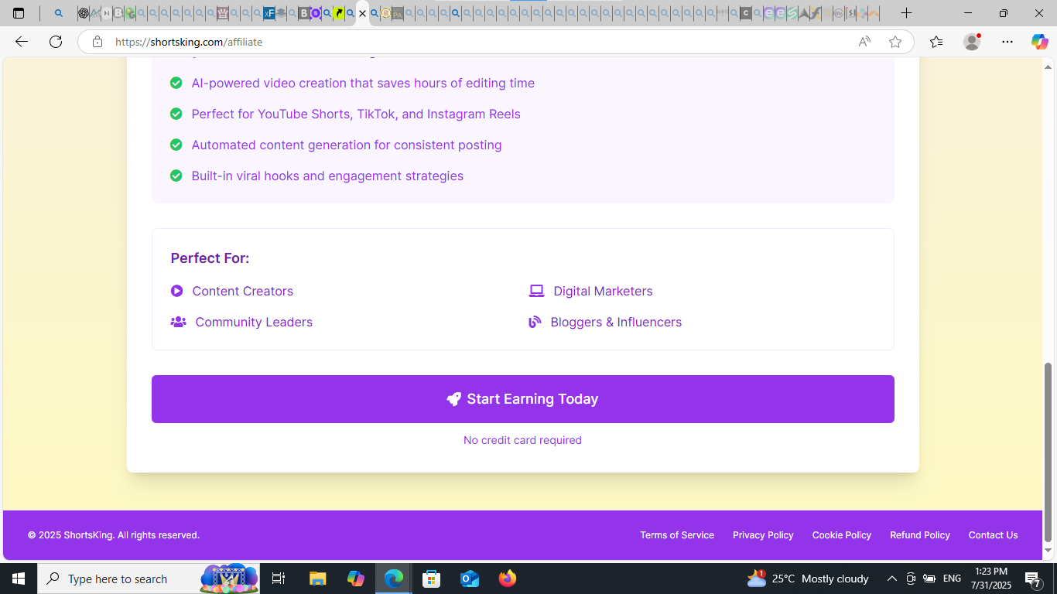Image resolution: width=1057 pixels, height=594 pixels.
Task: View site information lock icon
Action: (97, 42)
